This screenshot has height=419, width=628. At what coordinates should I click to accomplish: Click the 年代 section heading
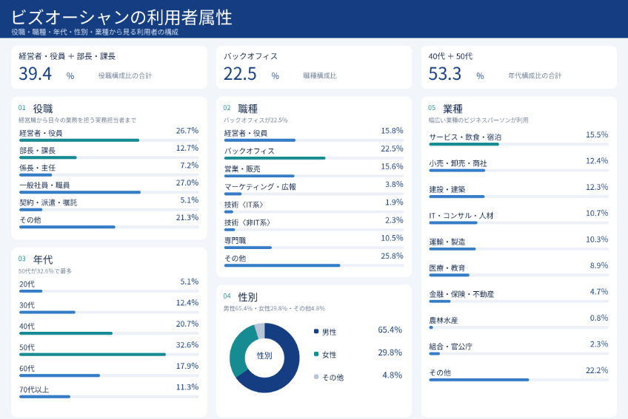(43, 259)
